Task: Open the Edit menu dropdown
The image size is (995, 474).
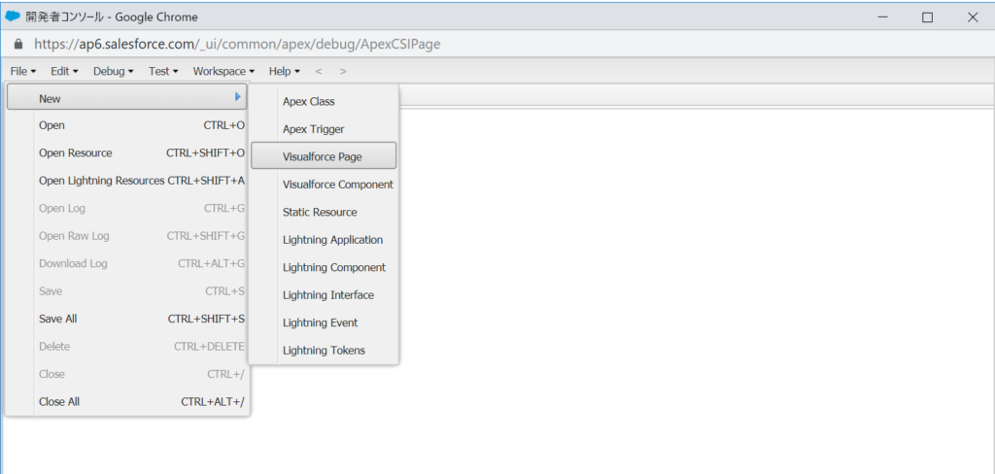Action: pyautogui.click(x=64, y=71)
